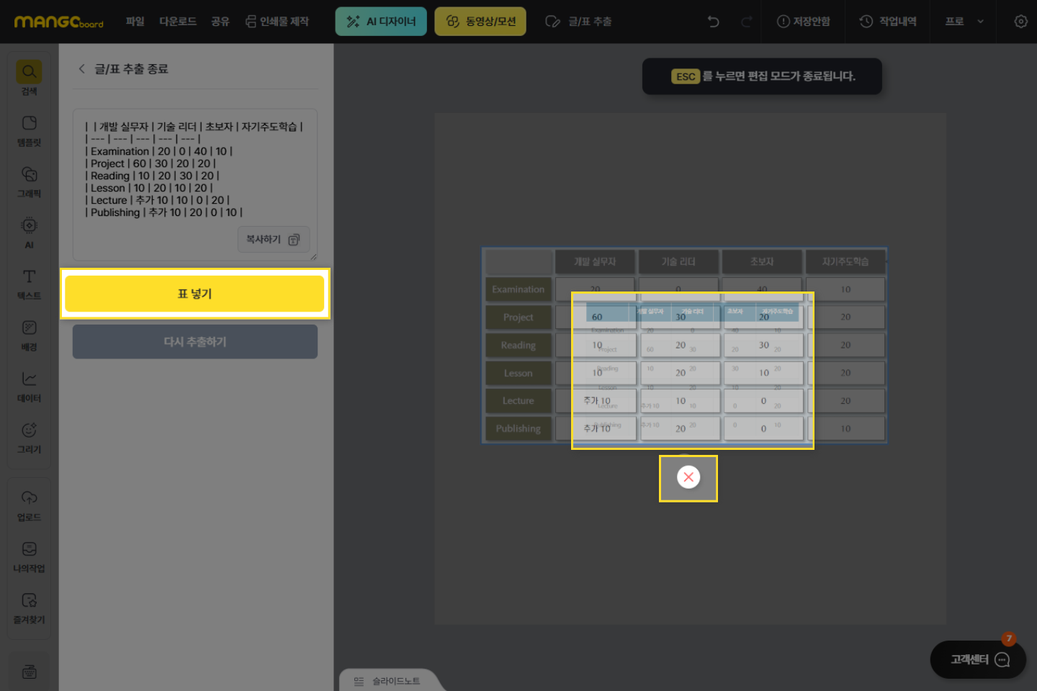The height and width of the screenshot is (691, 1037).
Task: Click the 표 넣기 button
Action: pos(194,294)
